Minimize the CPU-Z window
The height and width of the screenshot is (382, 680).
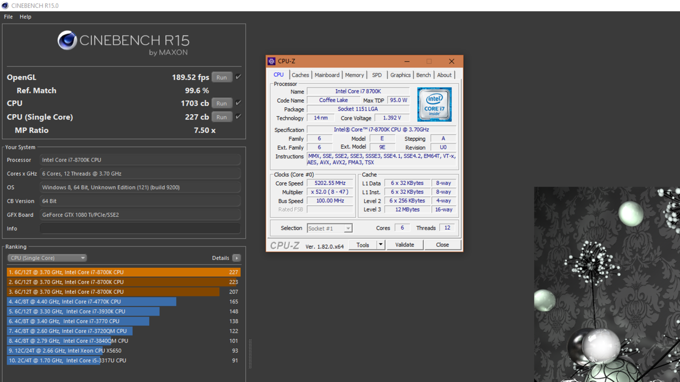[x=407, y=61]
